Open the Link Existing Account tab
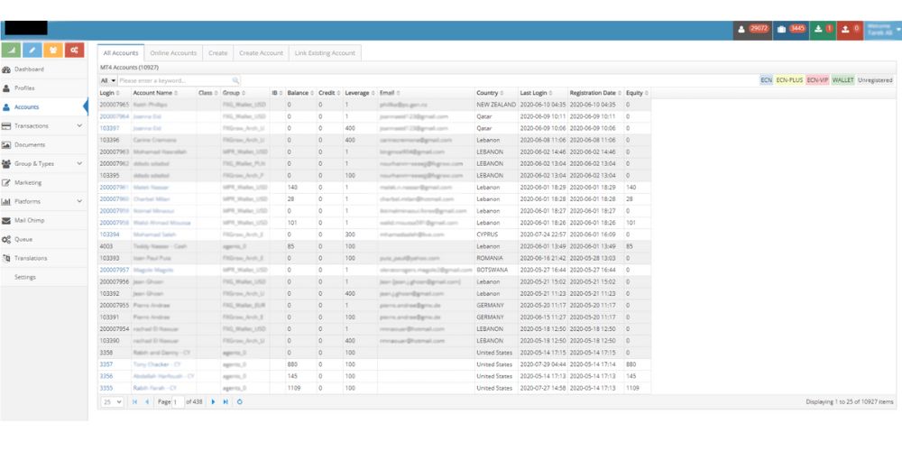 coord(325,53)
